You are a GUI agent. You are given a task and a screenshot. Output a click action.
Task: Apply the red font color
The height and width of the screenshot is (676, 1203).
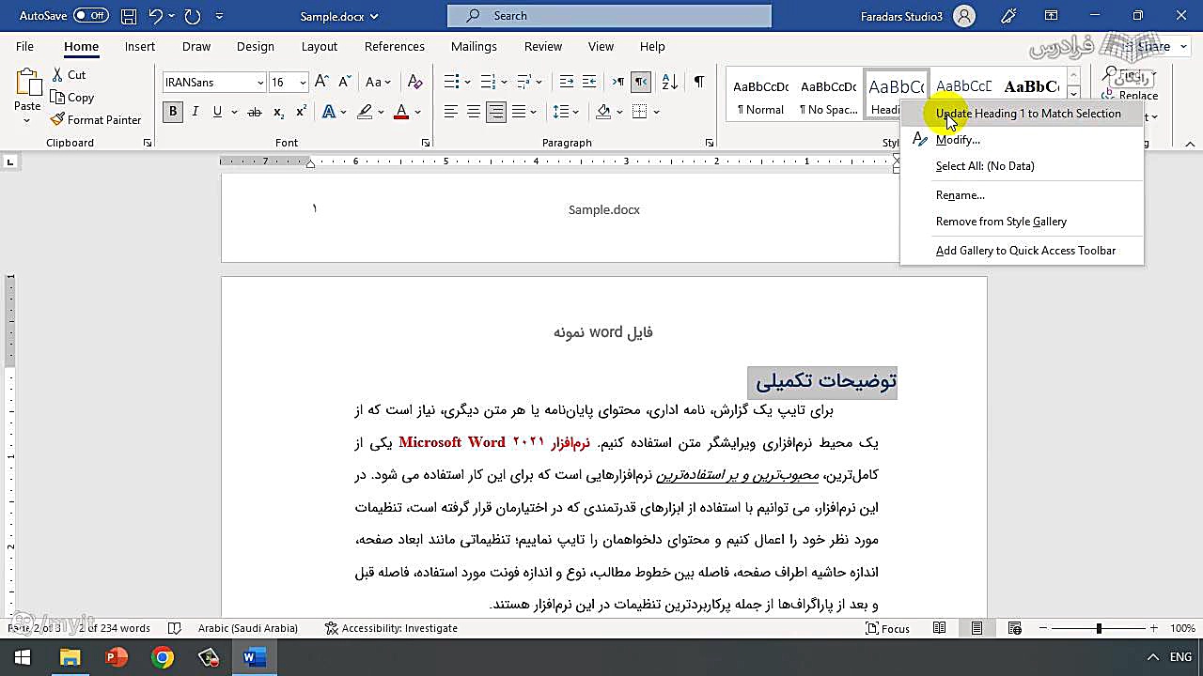click(x=401, y=112)
